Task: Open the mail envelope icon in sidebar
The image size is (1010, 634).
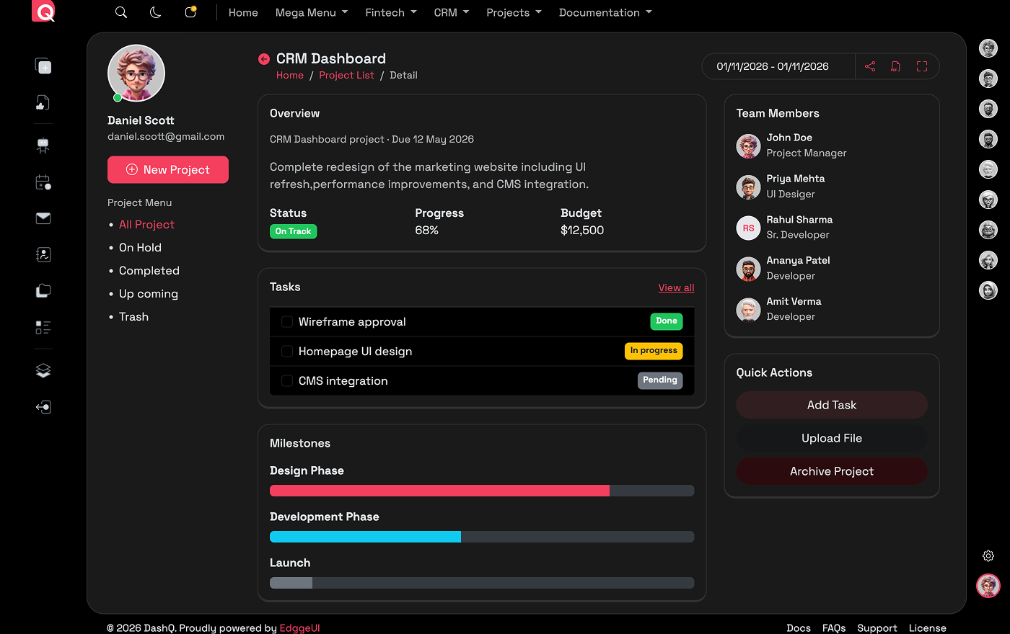Action: (x=43, y=218)
